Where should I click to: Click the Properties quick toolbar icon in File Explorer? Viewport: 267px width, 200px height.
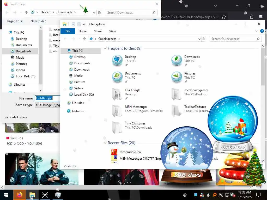pos(73,24)
